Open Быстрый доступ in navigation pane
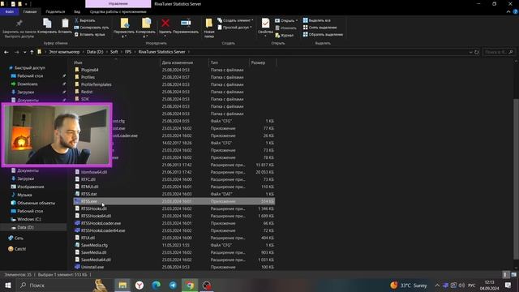The height and width of the screenshot is (292, 519). pos(30,68)
